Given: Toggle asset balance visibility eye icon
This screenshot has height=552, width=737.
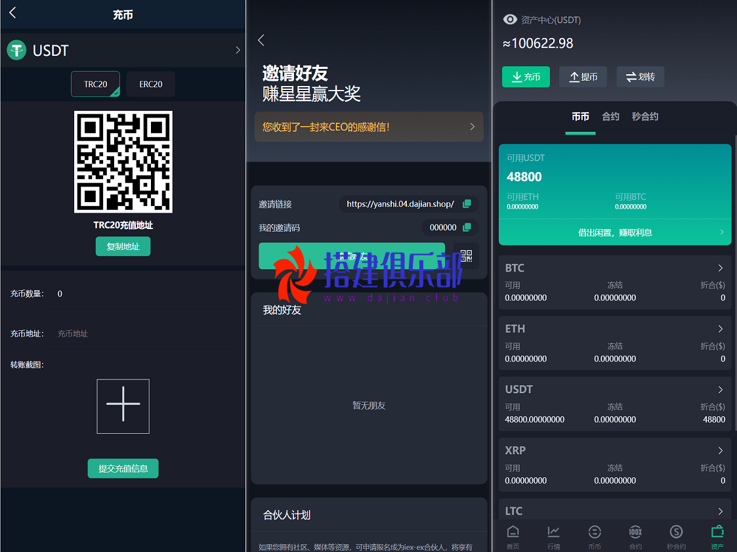Looking at the screenshot, I should 510,20.
